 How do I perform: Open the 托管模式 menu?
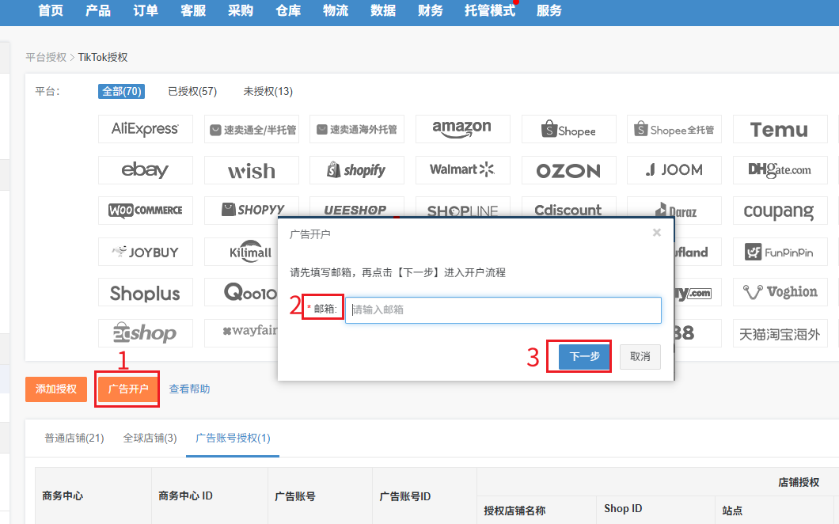pos(490,11)
